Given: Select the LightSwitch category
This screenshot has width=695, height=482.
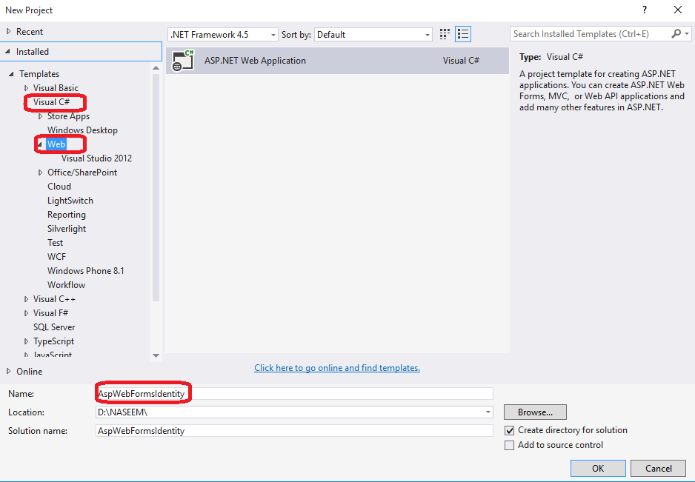Looking at the screenshot, I should coord(70,201).
